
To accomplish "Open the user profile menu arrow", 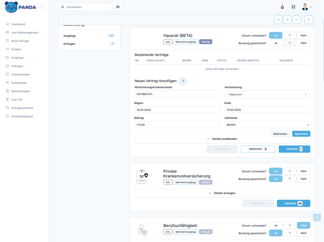I will coord(311,7).
